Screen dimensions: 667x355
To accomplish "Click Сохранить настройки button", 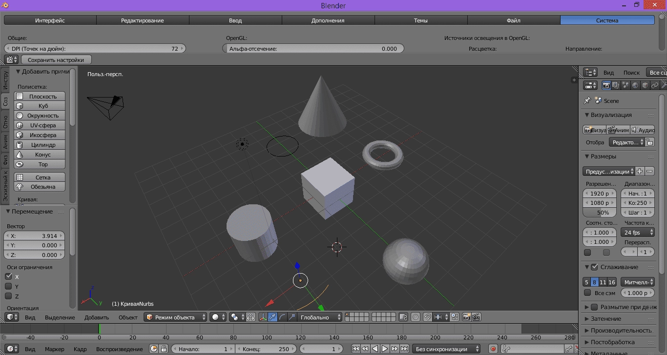I will tap(56, 59).
